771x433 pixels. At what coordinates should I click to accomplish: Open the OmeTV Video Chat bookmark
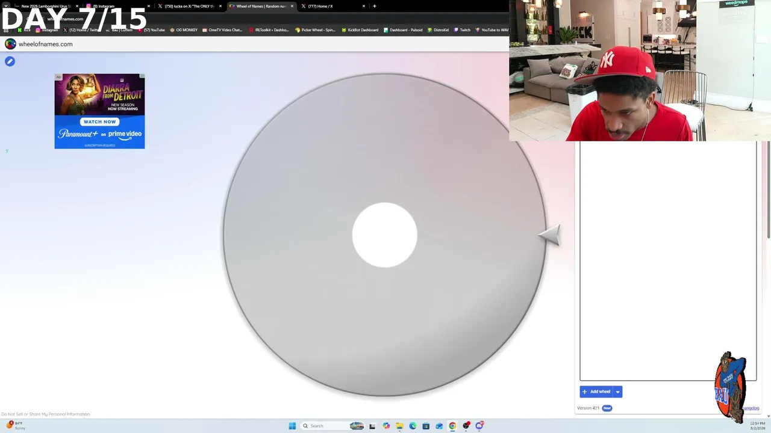pos(222,30)
